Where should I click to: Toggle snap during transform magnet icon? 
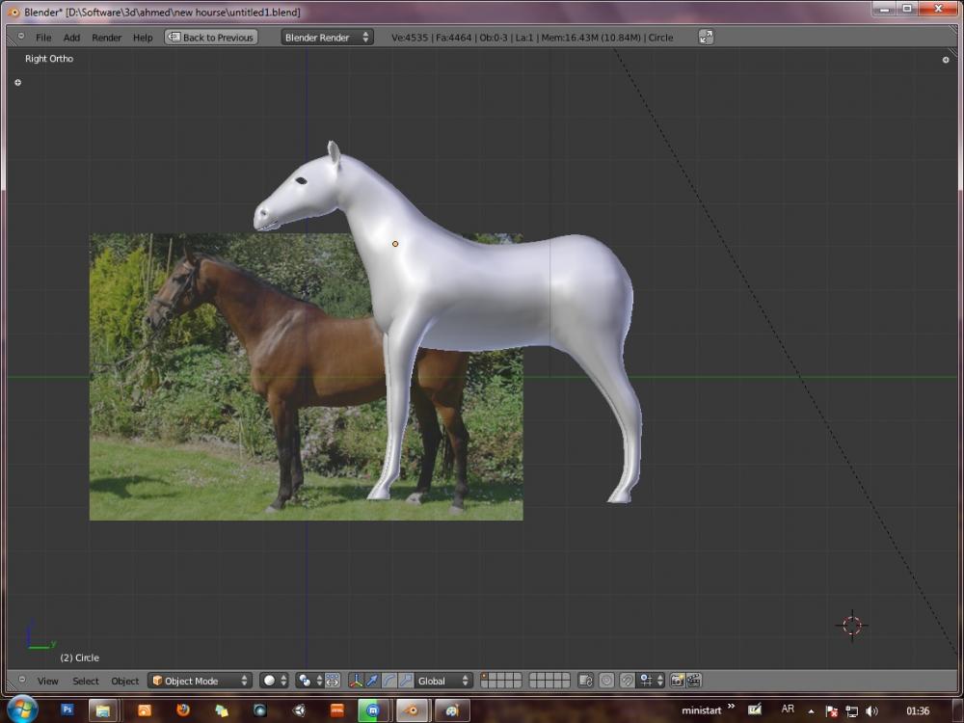coord(627,681)
